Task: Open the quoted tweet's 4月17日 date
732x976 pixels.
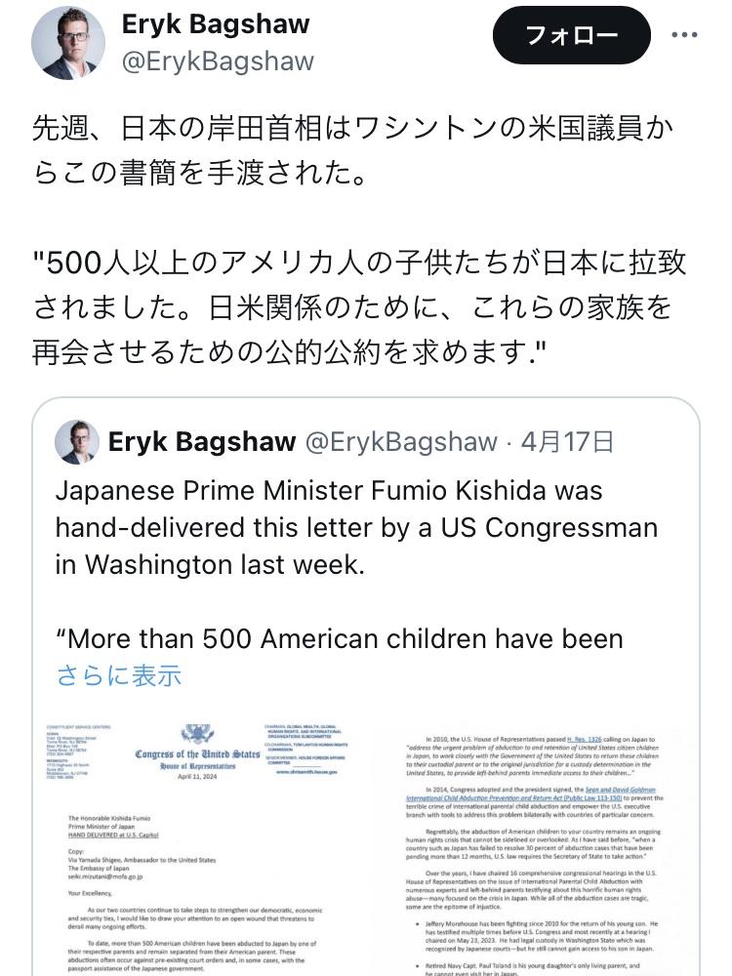Action: point(567,442)
